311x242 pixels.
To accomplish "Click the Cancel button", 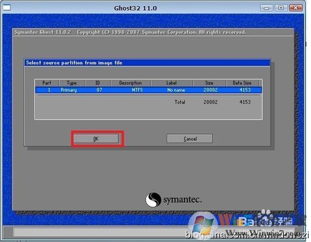I will 190,138.
